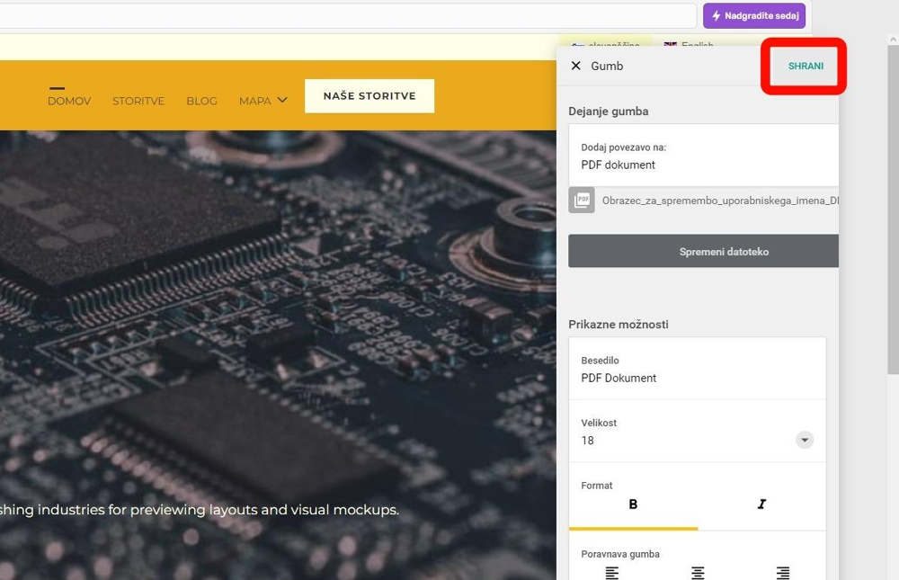Toggle italic format I
The width and height of the screenshot is (899, 580).
[x=761, y=504]
